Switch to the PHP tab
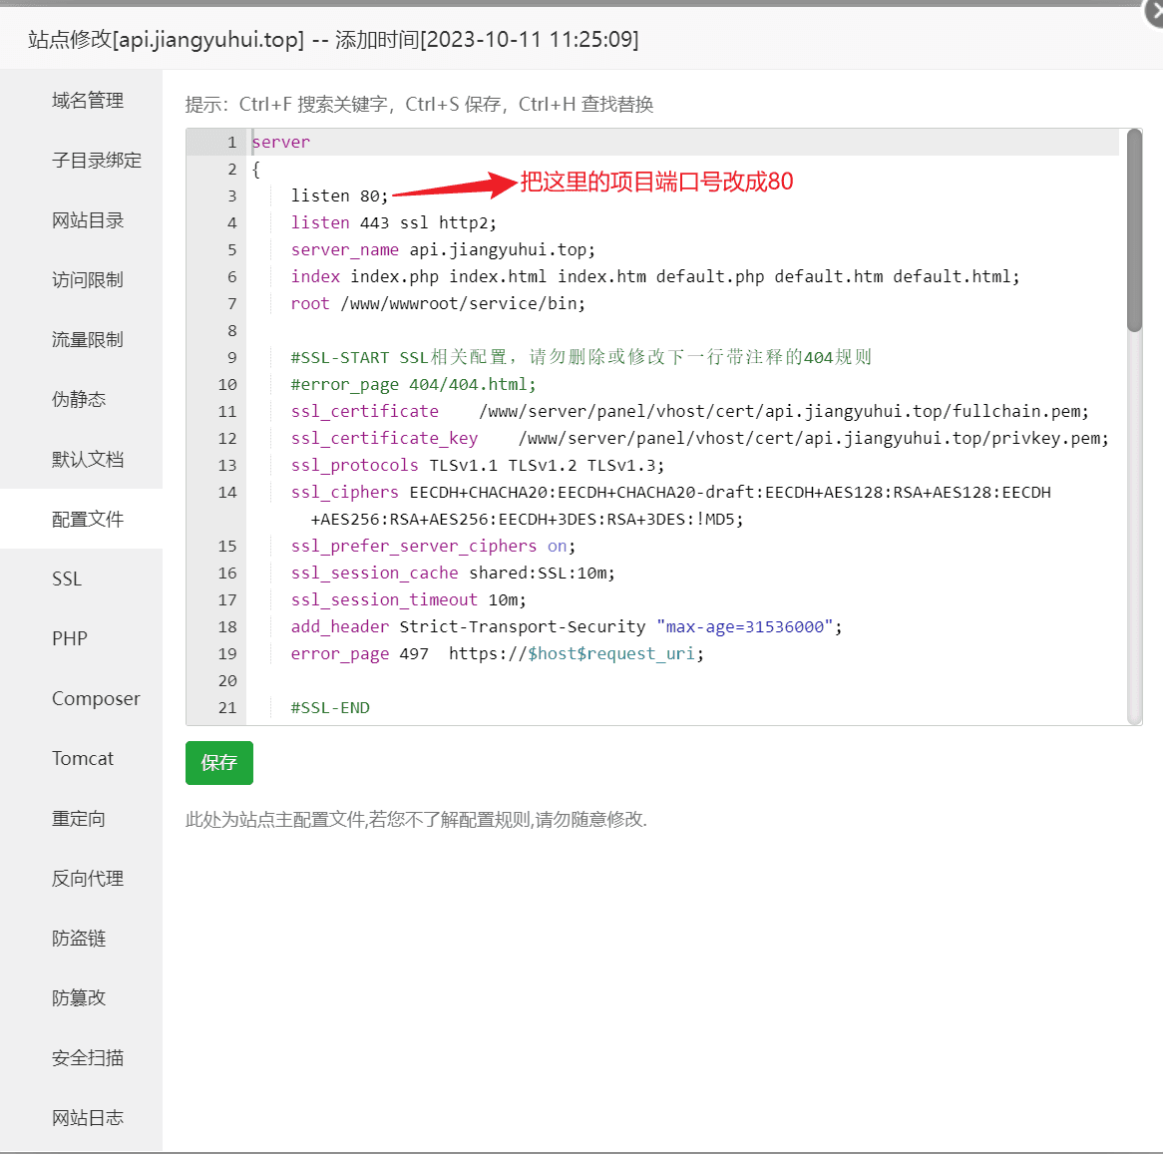This screenshot has height=1154, width=1163. pos(70,639)
